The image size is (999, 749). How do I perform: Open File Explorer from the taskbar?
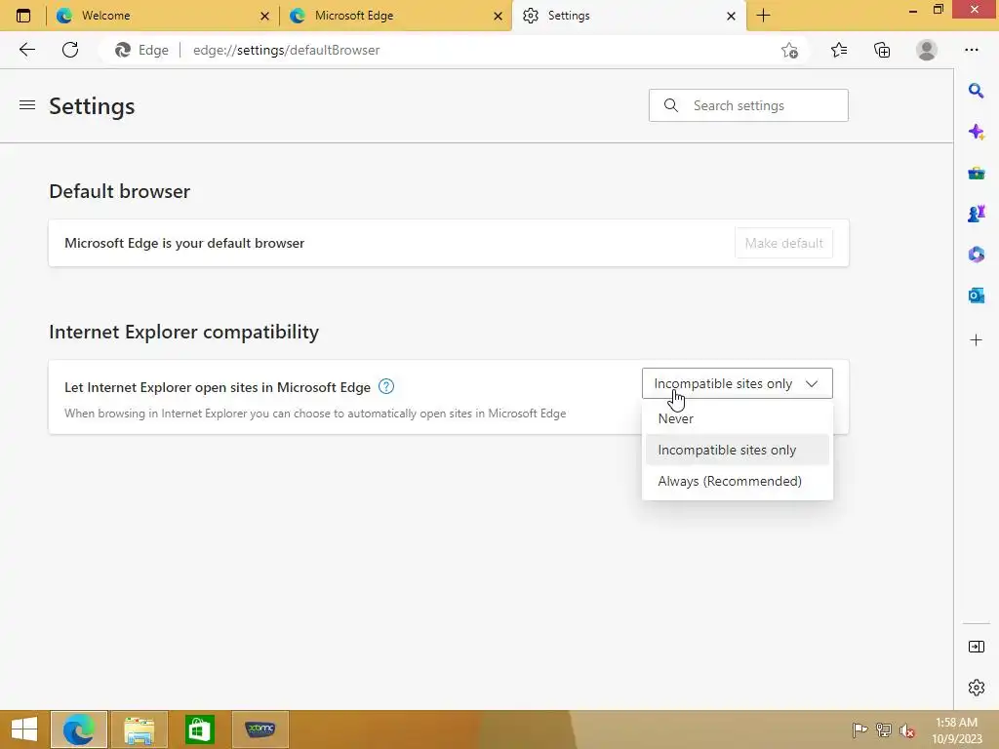click(139, 729)
